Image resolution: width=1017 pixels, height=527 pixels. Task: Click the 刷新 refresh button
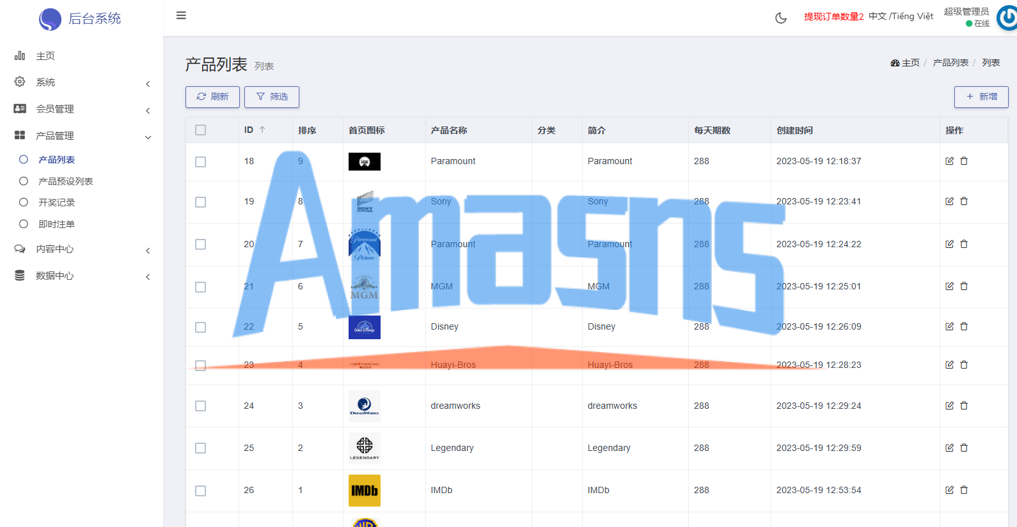pos(212,97)
